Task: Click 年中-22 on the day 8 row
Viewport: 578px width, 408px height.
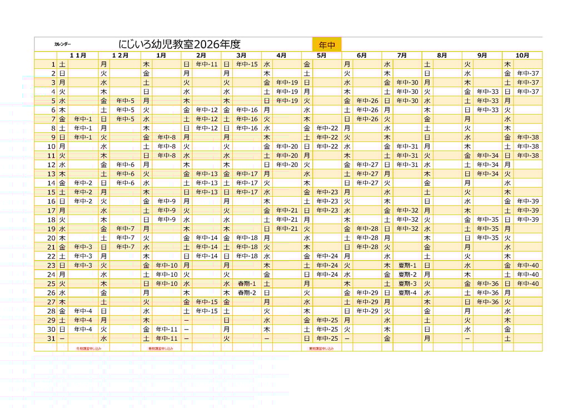Action: click(327, 128)
